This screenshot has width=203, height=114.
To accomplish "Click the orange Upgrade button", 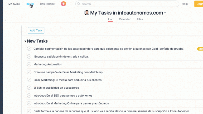I will [199, 4].
